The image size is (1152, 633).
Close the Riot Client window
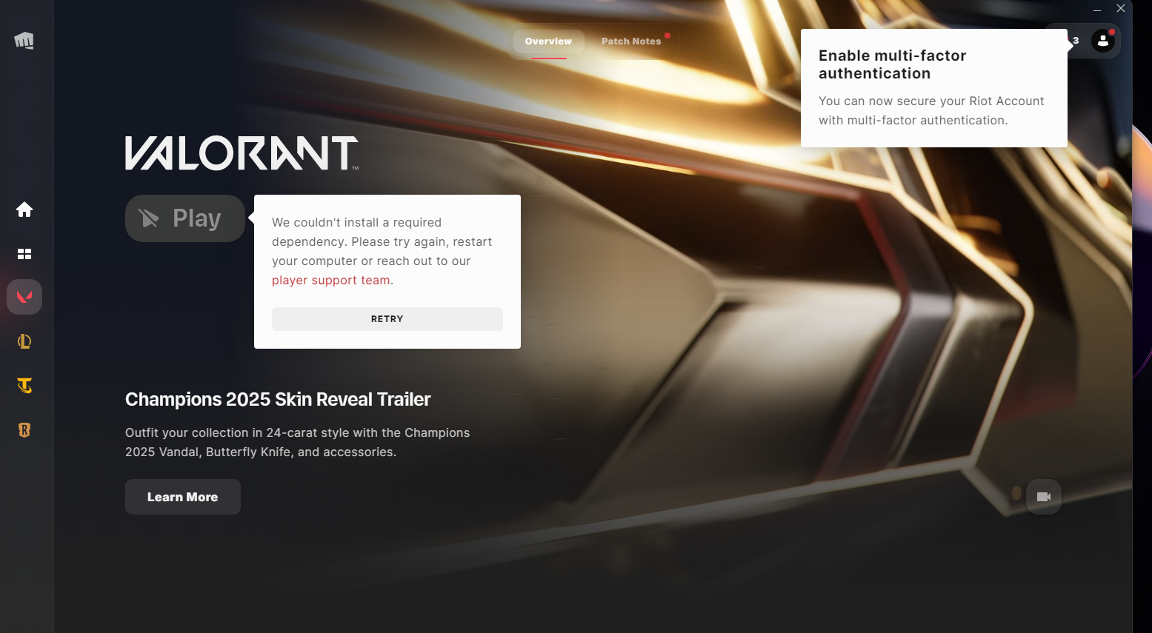[1121, 9]
